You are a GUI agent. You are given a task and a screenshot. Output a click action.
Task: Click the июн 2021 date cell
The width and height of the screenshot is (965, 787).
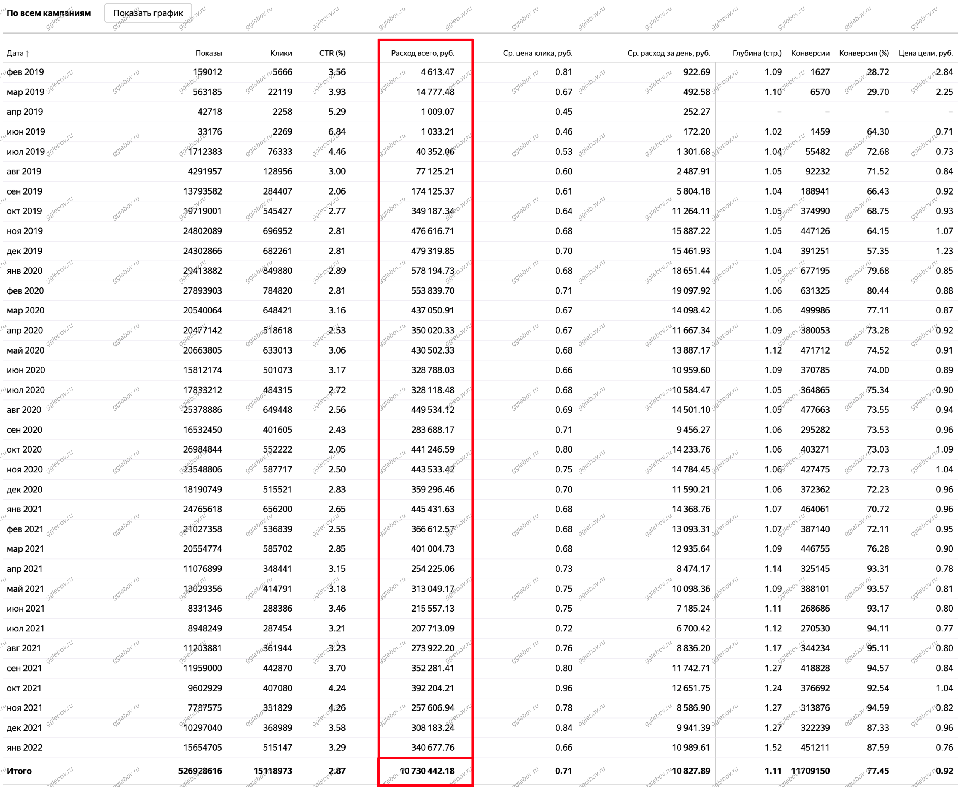point(25,609)
